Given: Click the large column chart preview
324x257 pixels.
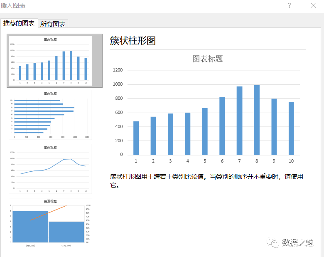Looking at the screenshot, I should [208, 109].
